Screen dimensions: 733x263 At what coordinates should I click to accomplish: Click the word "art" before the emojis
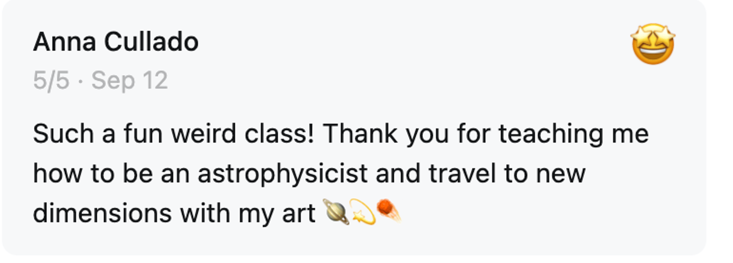pyautogui.click(x=299, y=213)
